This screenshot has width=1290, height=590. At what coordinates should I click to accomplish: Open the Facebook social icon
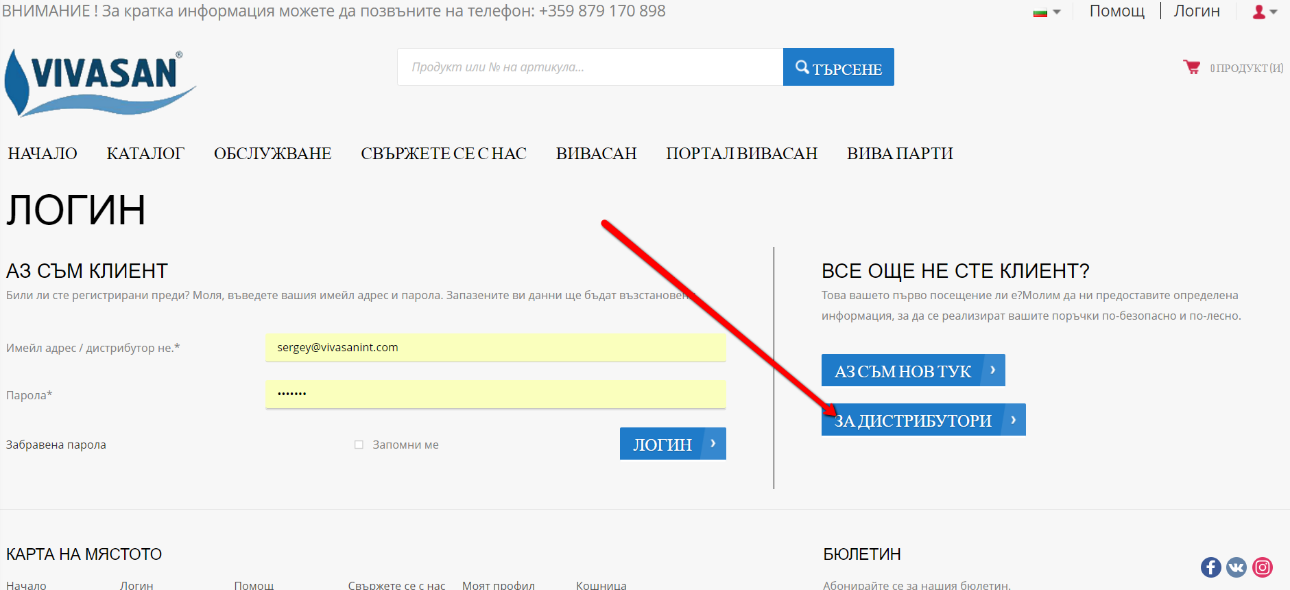(x=1211, y=567)
